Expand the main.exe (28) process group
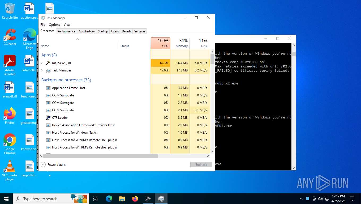 [x=42, y=63]
